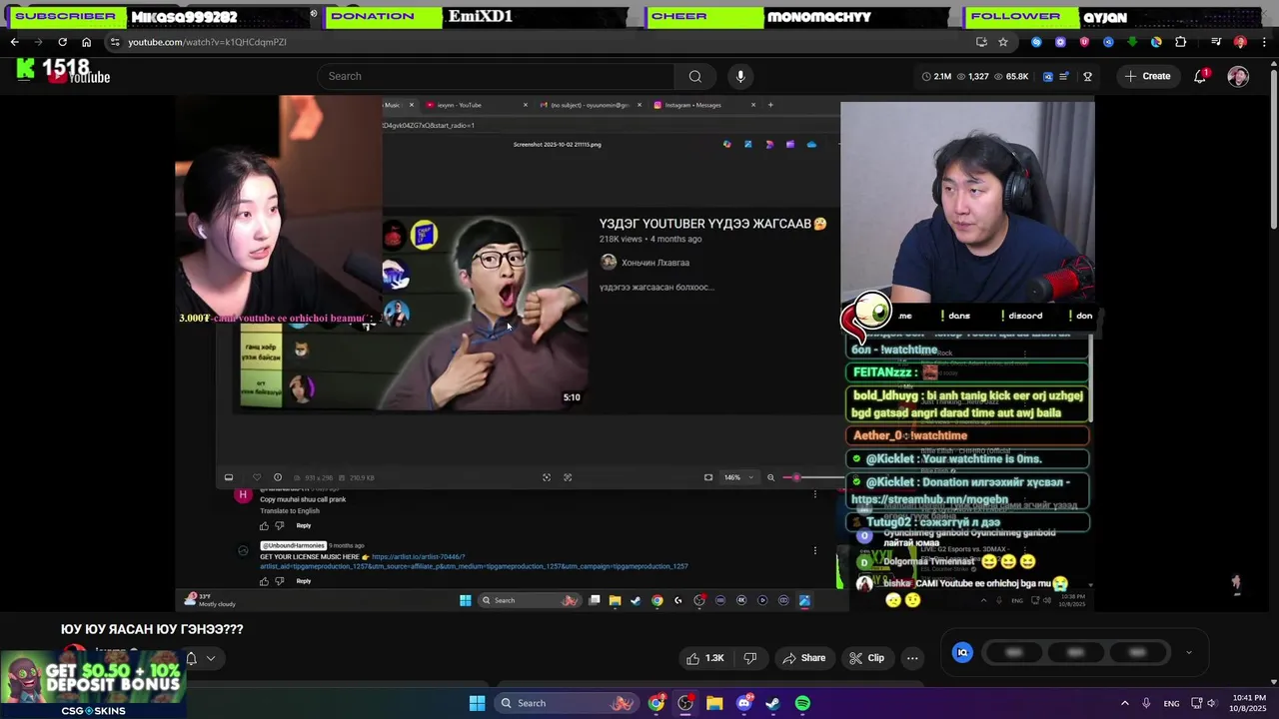The image size is (1279, 719).
Task: Like the video with 1.3K likes
Action: click(x=705, y=658)
